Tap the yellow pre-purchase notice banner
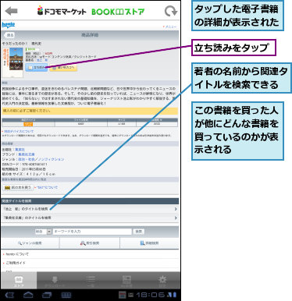This screenshot has height=301, width=292. [90, 111]
